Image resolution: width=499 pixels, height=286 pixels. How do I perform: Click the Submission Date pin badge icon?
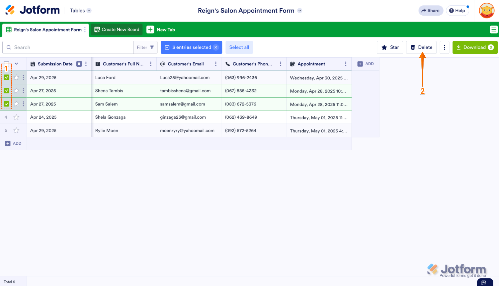pyautogui.click(x=79, y=64)
